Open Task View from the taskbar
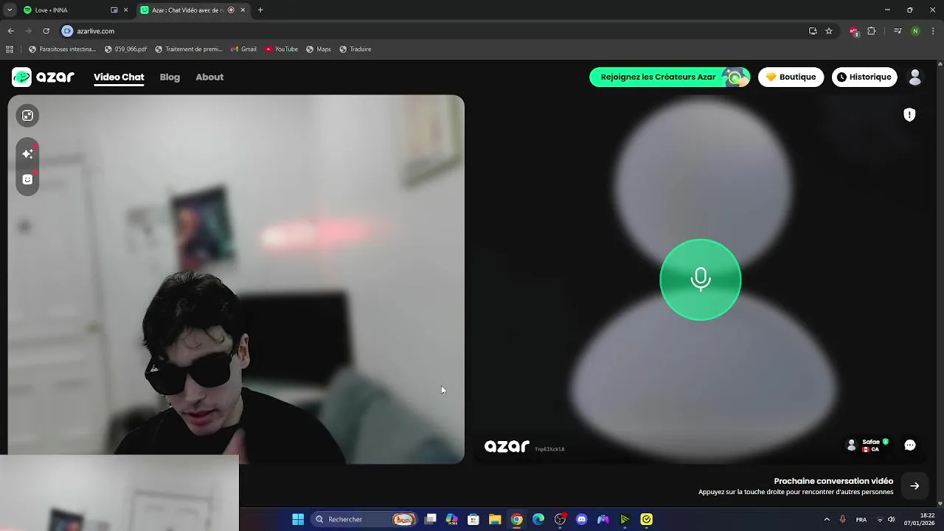 431,519
